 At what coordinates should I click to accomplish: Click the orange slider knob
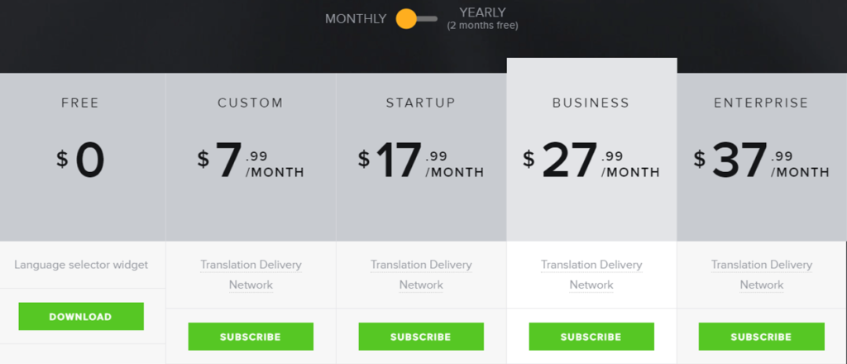(x=406, y=18)
